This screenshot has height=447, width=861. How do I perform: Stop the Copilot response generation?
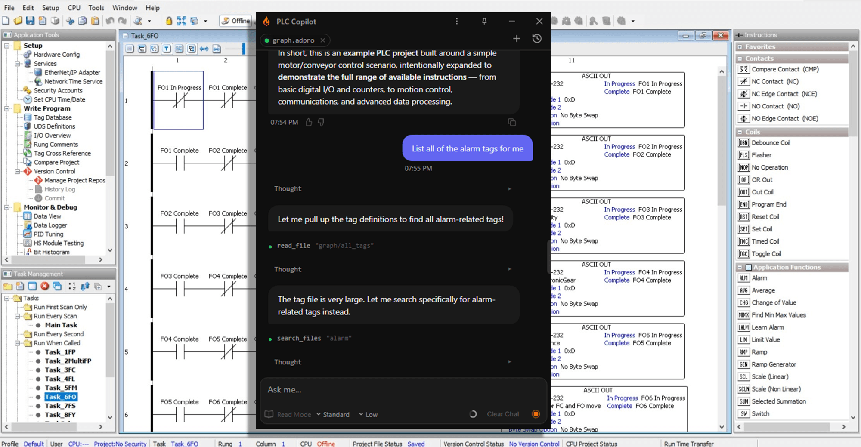(x=536, y=414)
